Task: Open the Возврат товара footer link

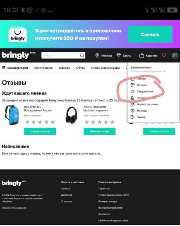Action: coord(108,202)
